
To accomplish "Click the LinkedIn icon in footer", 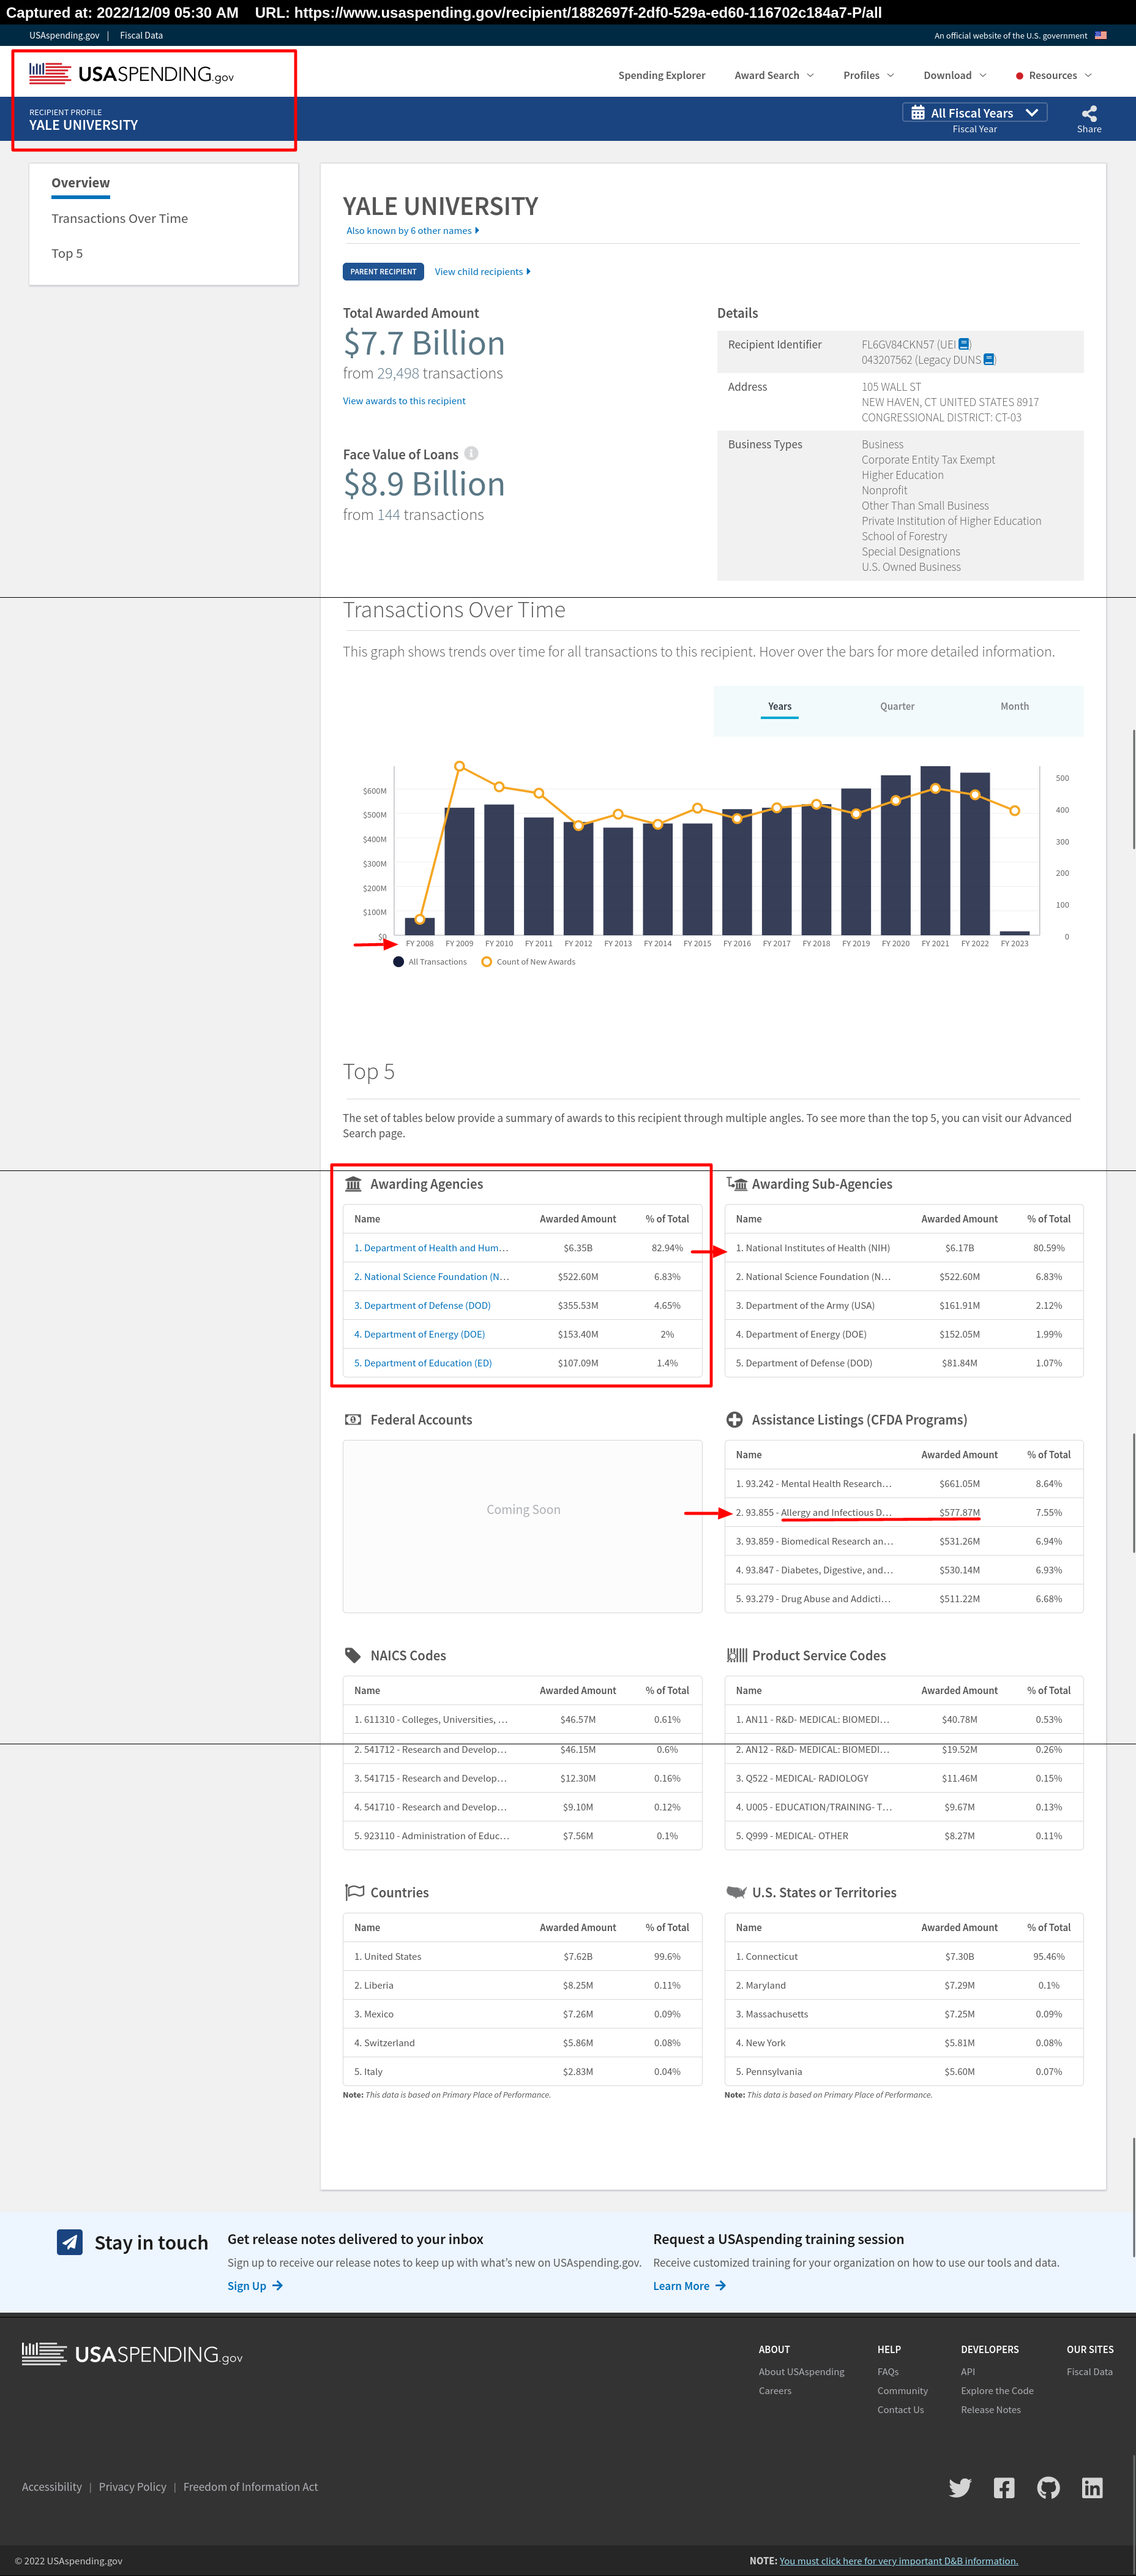I will click(x=1092, y=2487).
